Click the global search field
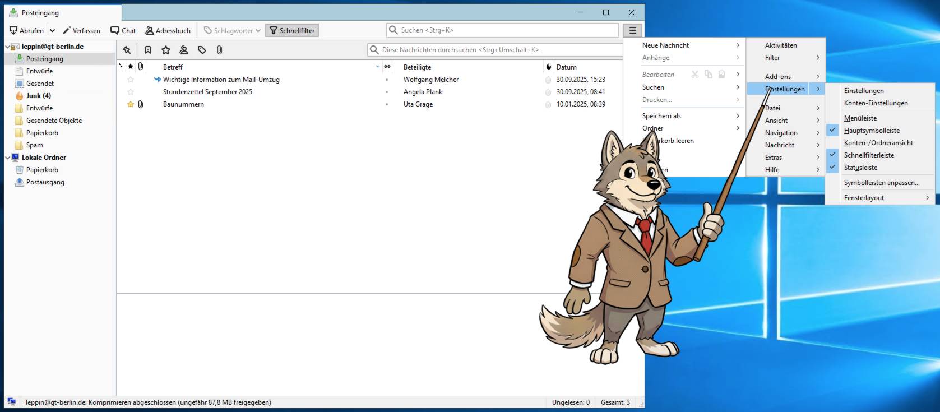940x412 pixels. pyautogui.click(x=504, y=30)
